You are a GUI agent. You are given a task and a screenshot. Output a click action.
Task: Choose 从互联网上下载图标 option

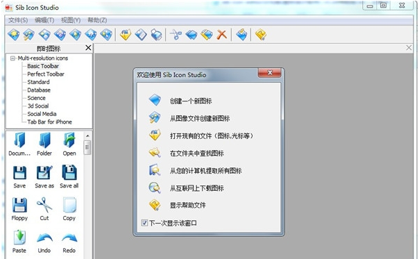[197, 188]
